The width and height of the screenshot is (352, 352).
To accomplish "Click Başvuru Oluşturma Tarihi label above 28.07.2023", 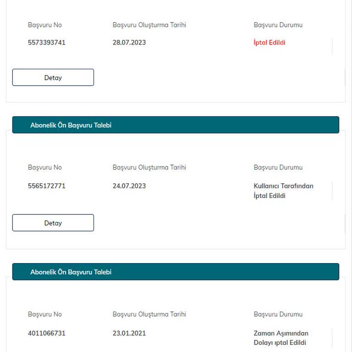I will coord(149,25).
